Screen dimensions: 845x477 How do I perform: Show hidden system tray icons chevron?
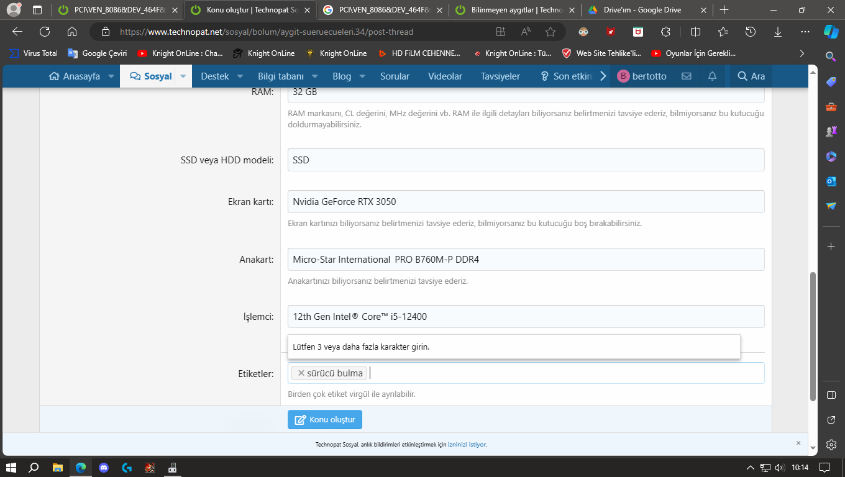[x=750, y=467]
